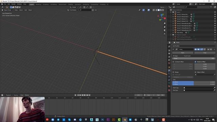Click jump to end playback icon
Screen dimensions: 217x122
[x=90, y=95]
